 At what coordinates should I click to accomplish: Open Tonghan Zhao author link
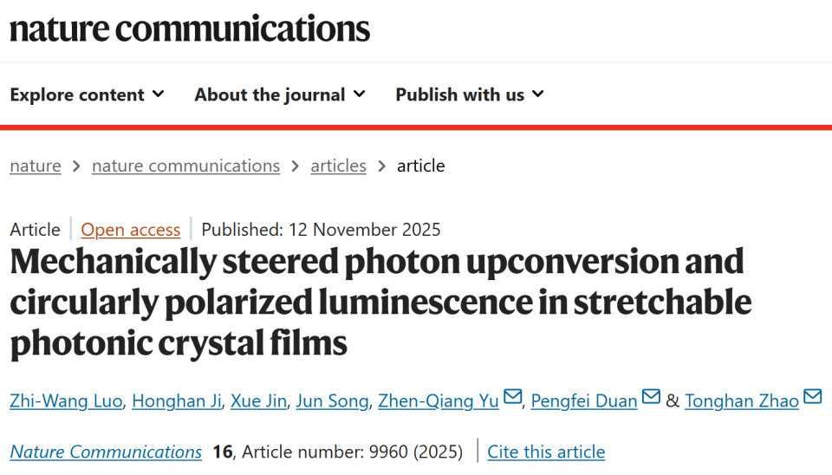[741, 400]
